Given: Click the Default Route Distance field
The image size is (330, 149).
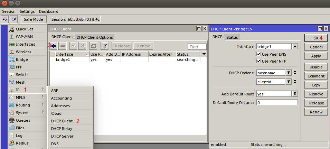Looking at the screenshot, I should coord(276,103).
